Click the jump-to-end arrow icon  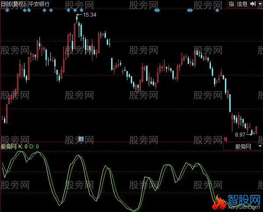[x=253, y=3]
